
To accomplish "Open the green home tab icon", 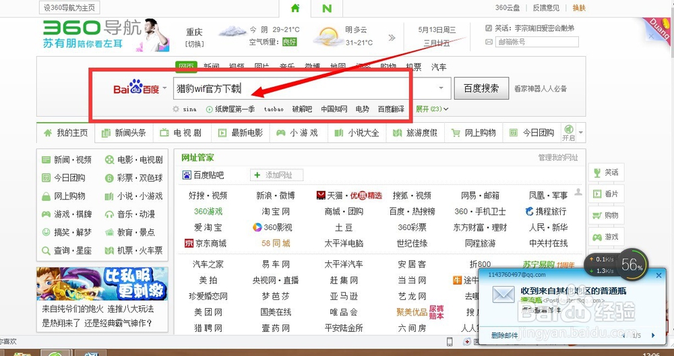I will pos(295,7).
